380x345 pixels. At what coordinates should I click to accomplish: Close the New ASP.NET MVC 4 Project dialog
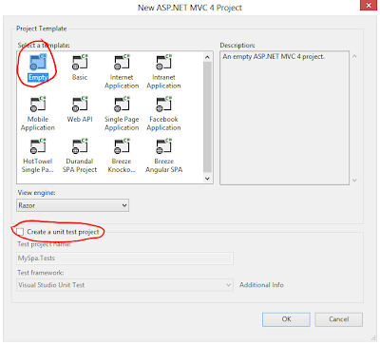click(x=369, y=6)
